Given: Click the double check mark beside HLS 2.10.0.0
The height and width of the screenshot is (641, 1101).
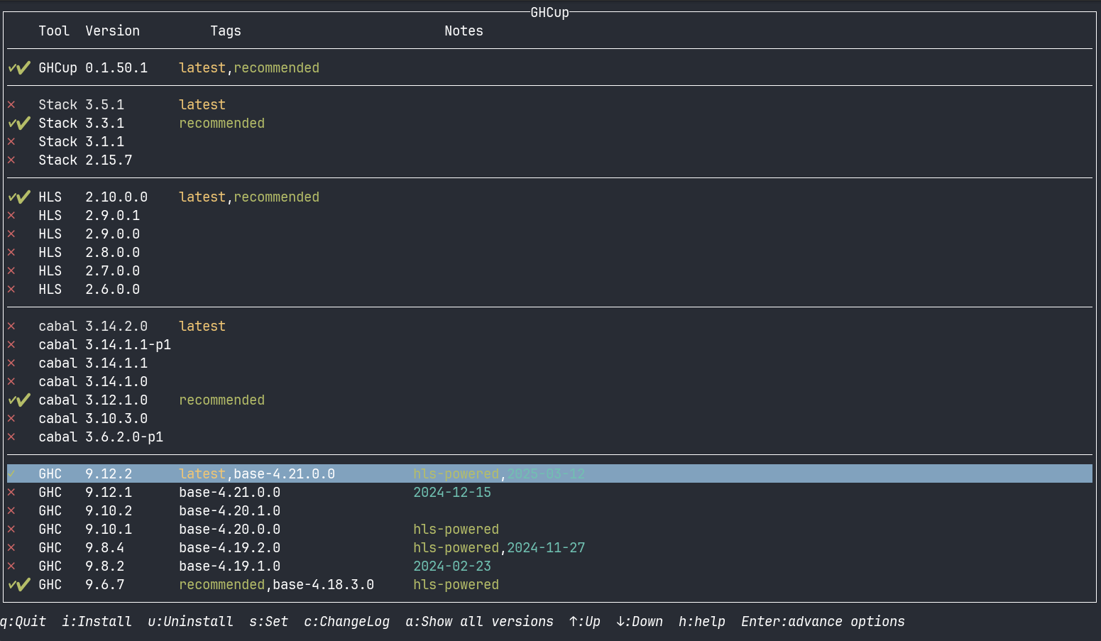Looking at the screenshot, I should pos(19,197).
